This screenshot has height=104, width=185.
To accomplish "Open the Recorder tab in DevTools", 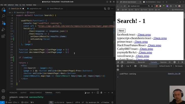I will point(141,62).
